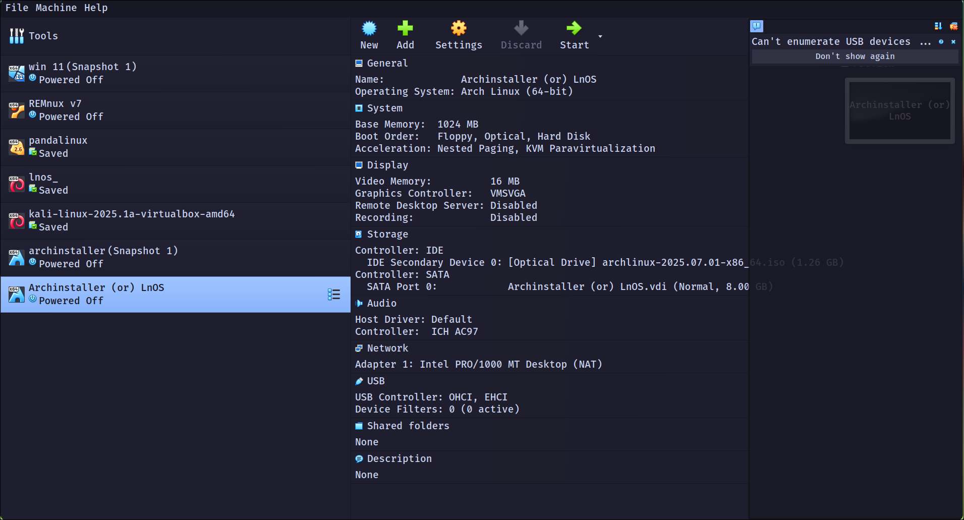Click archinstaller (Snapshot 1) Arch icon

pyautogui.click(x=17, y=258)
